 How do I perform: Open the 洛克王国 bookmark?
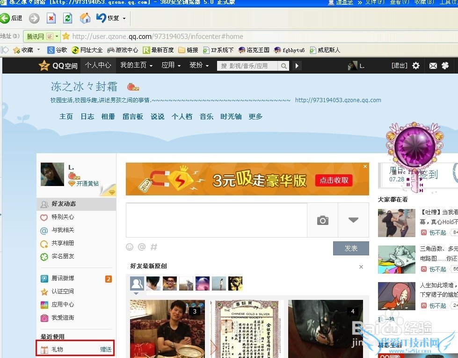coord(254,50)
